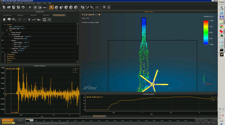
Task: Click the orange sphere icon in Graphic View
Action: [x=99, y=15]
